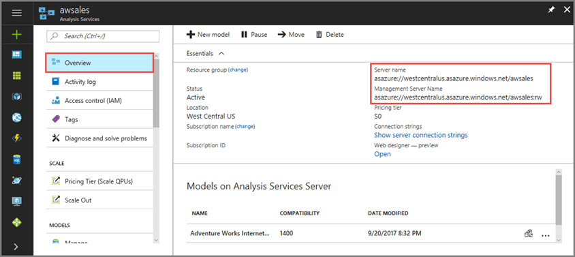Open the Load balancers diamond icon

click(16, 222)
